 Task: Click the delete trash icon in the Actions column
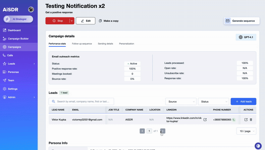click(251, 120)
